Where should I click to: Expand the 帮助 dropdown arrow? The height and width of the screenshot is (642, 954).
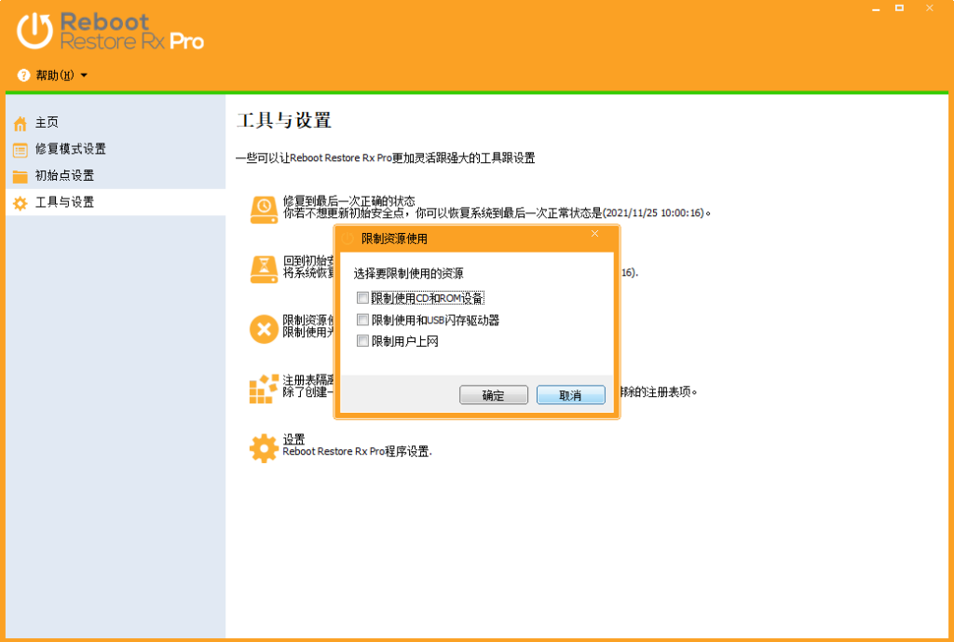(x=83, y=76)
